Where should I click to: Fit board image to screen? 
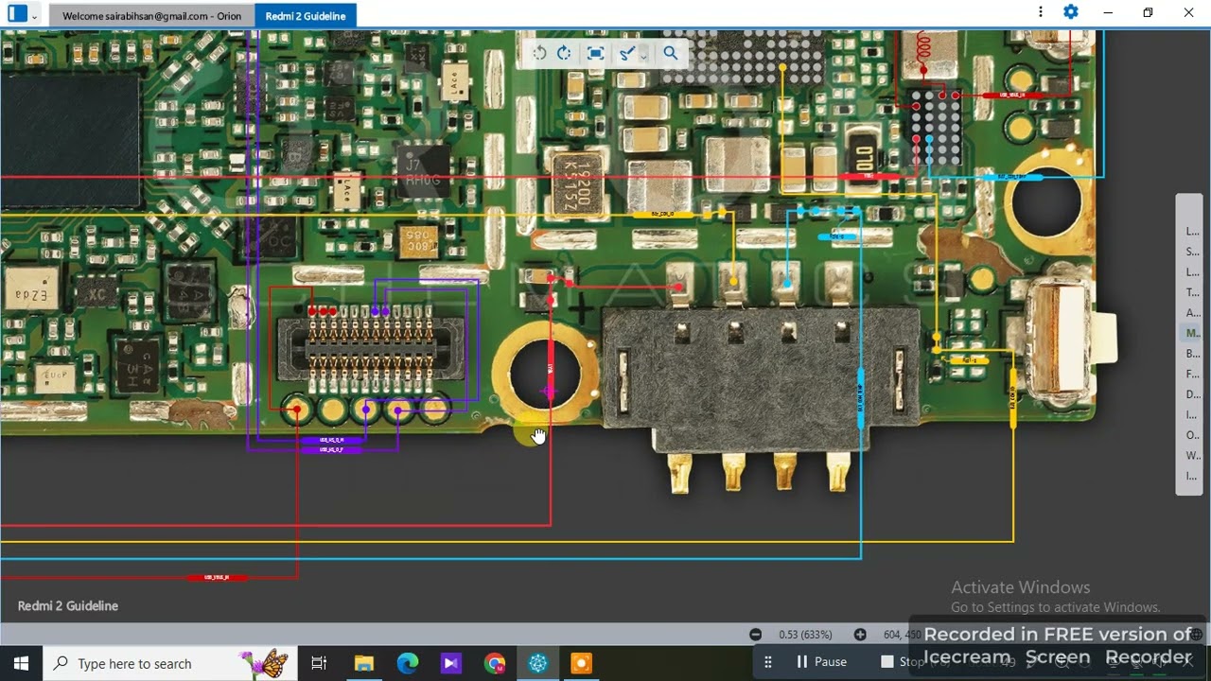click(x=595, y=54)
